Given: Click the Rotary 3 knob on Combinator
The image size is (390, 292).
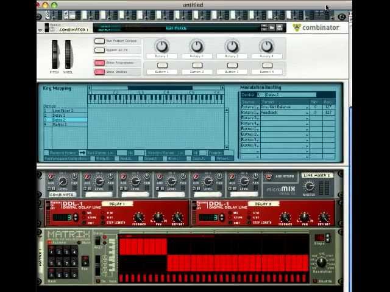Looking at the screenshot, I should pyautogui.click(x=232, y=46).
